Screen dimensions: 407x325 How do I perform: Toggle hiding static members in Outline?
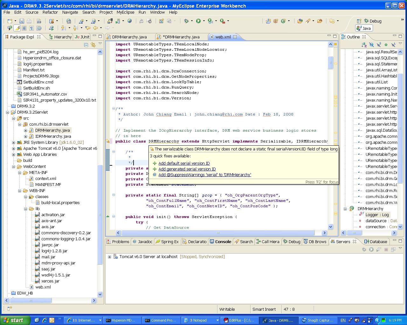(379, 45)
